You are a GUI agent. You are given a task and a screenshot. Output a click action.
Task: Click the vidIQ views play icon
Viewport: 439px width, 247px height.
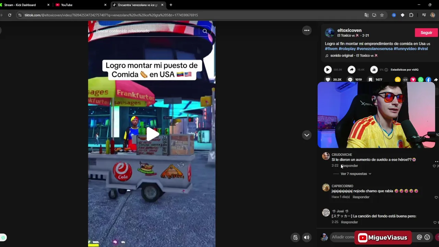click(328, 70)
